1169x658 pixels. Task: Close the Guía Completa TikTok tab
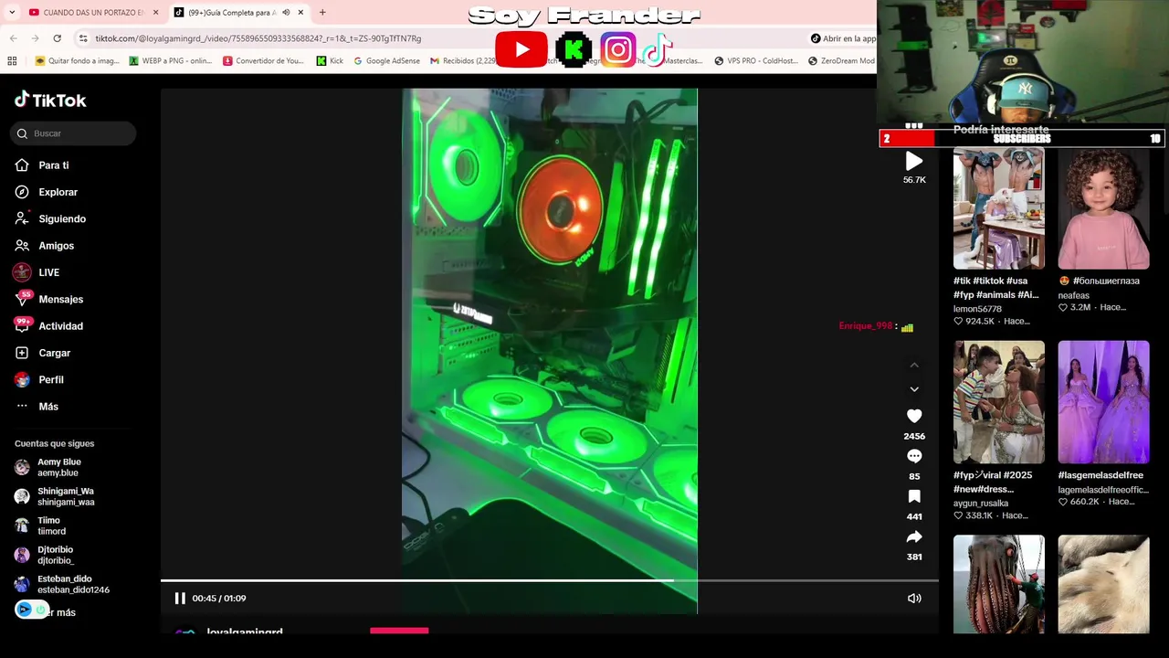(300, 13)
